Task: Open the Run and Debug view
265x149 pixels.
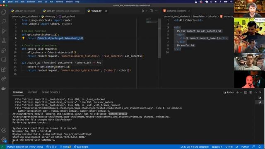Action: (4, 50)
